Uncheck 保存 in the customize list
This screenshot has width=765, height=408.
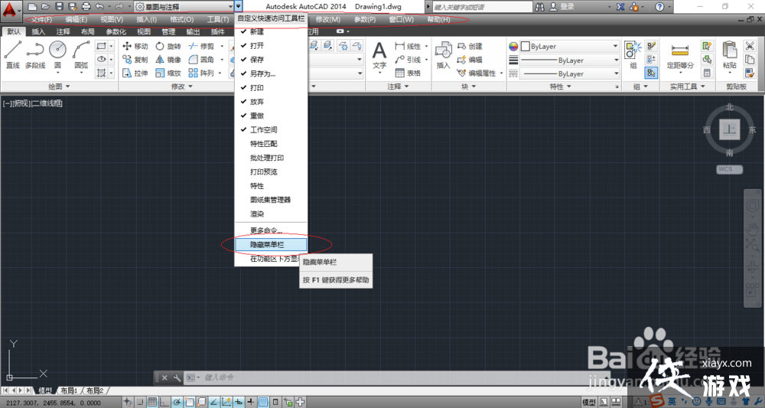coord(272,60)
